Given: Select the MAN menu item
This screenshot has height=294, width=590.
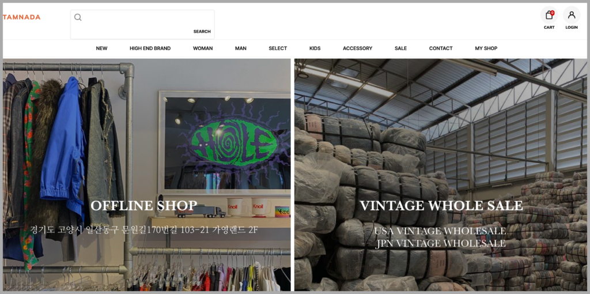Looking at the screenshot, I should (x=241, y=48).
